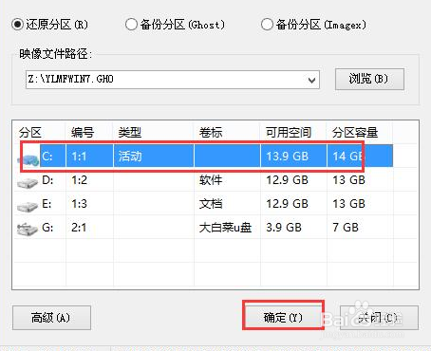Image resolution: width=431 pixels, height=351 pixels.
Task: Click the 2:1 partition number cell
Action: click(79, 228)
